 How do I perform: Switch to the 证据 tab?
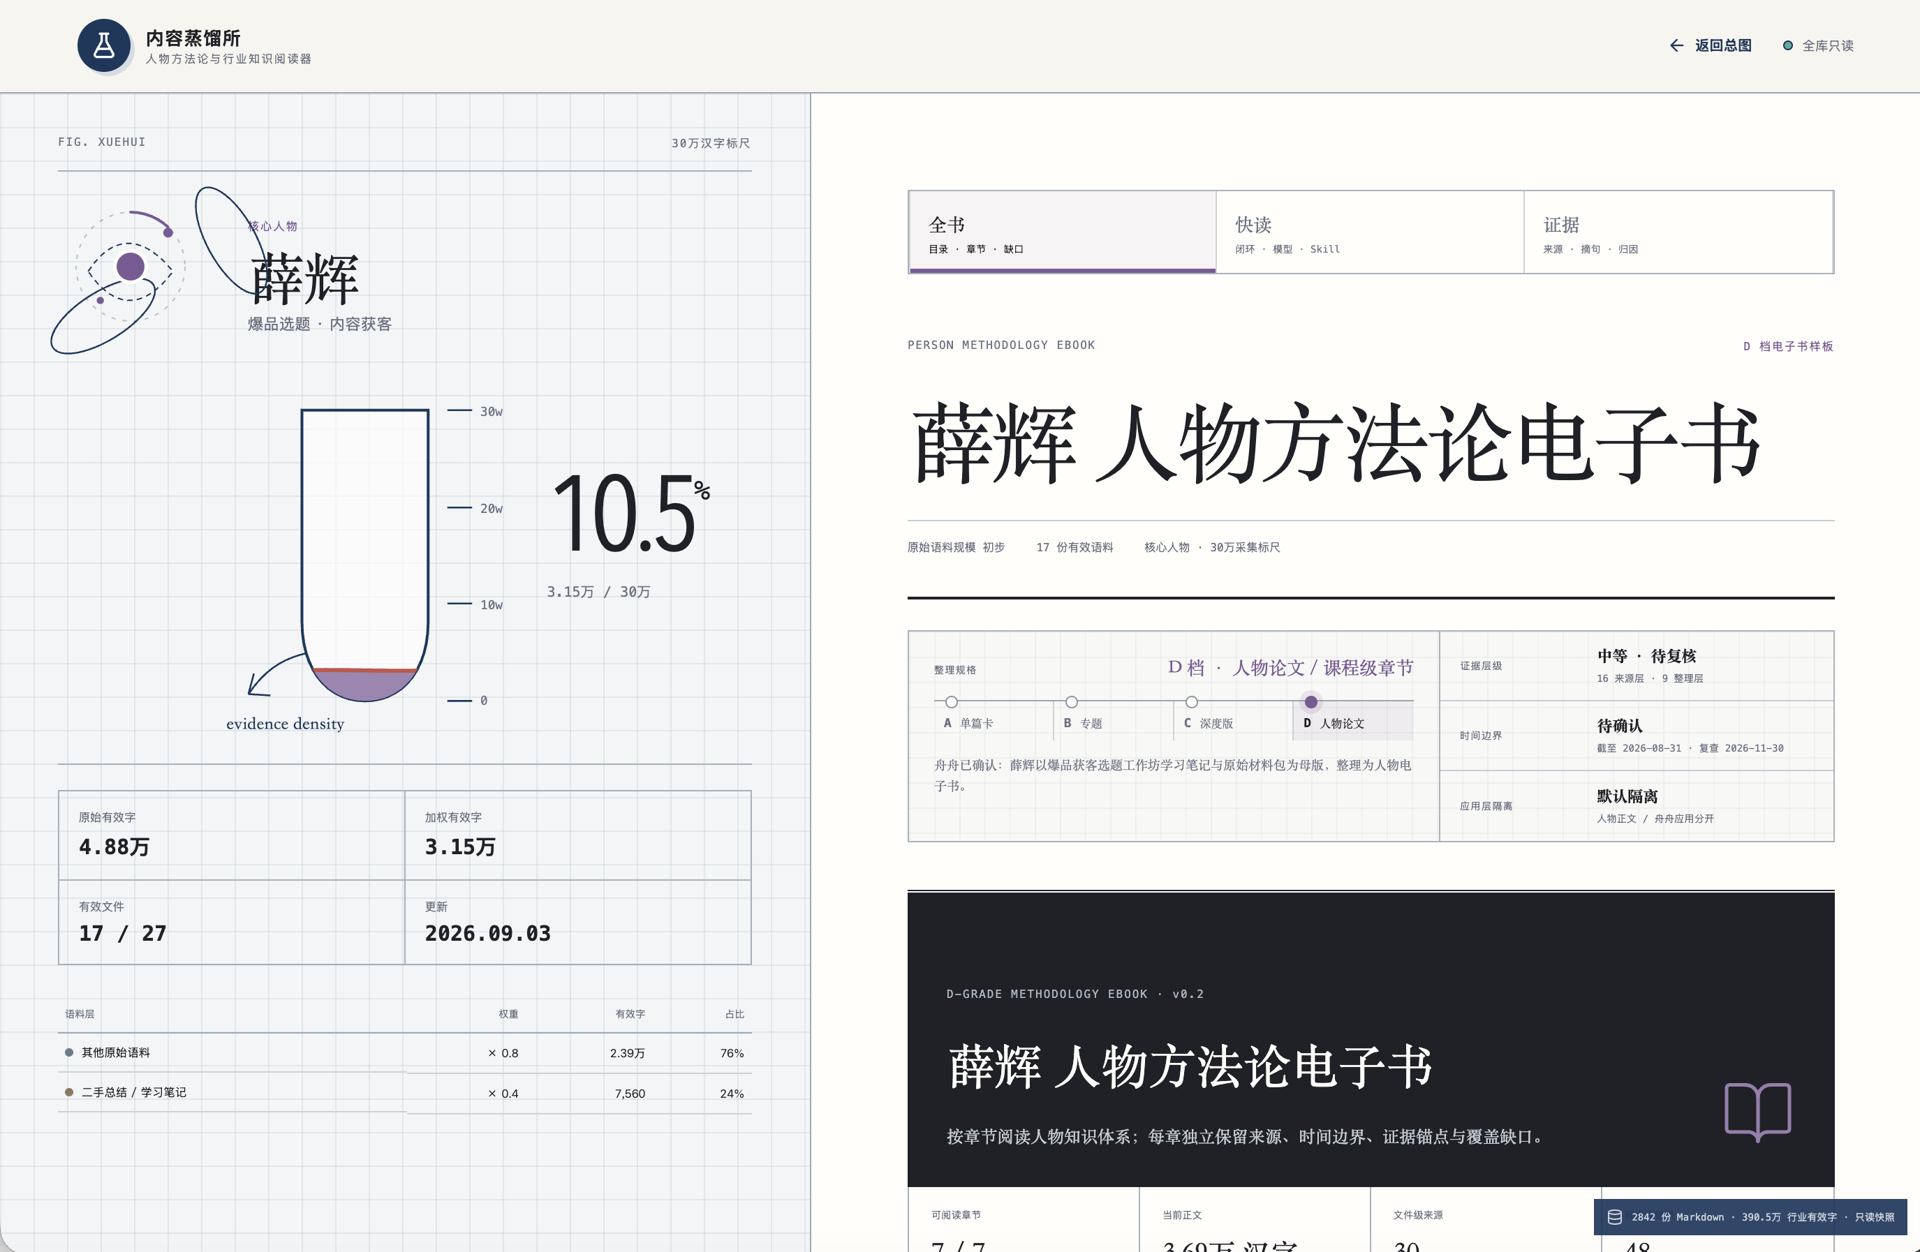tap(1678, 232)
